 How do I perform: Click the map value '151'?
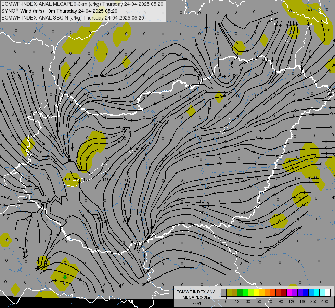pyautogui.click(x=67, y=179)
